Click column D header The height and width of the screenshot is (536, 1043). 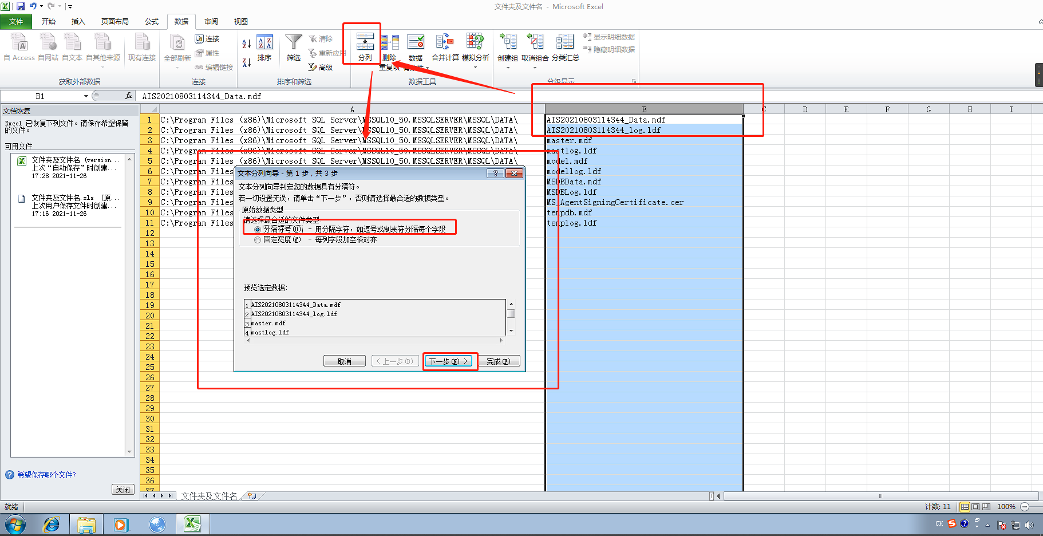(805, 109)
